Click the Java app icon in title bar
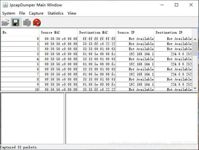The image size is (199, 150). pyautogui.click(x=5, y=5)
